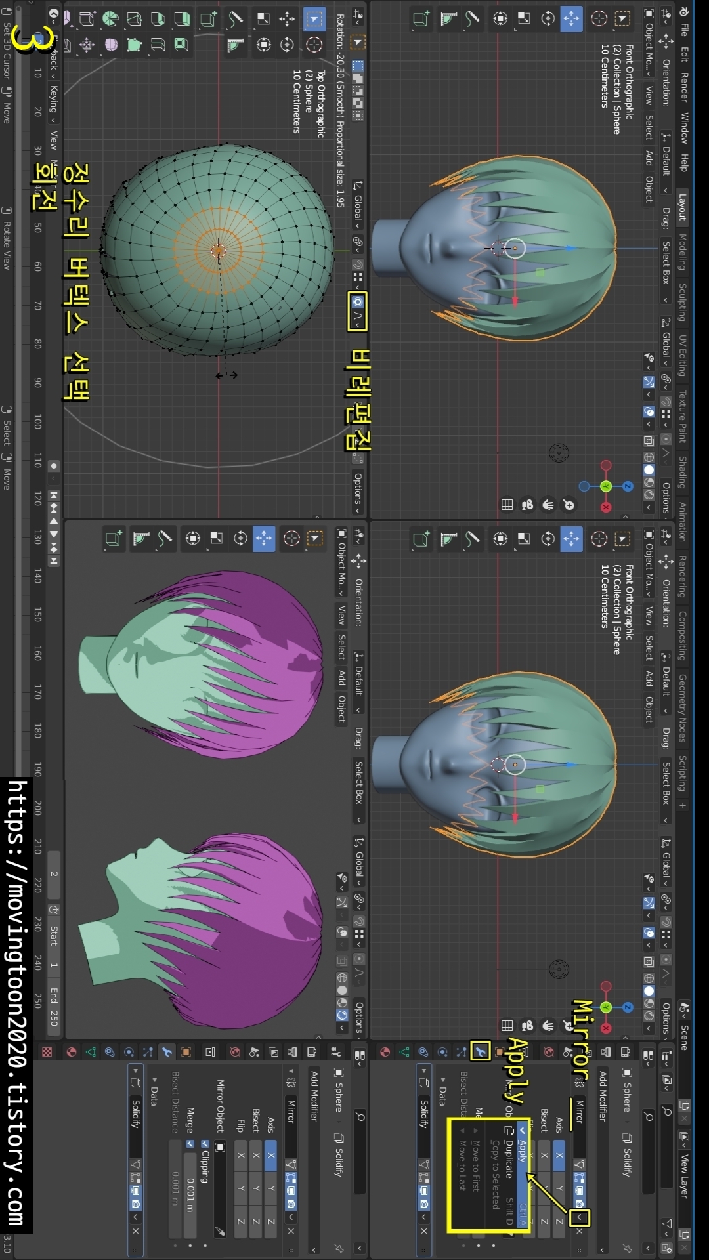Enable rendered shading in purple-hair viewport
Image resolution: width=709 pixels, height=1260 pixels.
tap(342, 1015)
